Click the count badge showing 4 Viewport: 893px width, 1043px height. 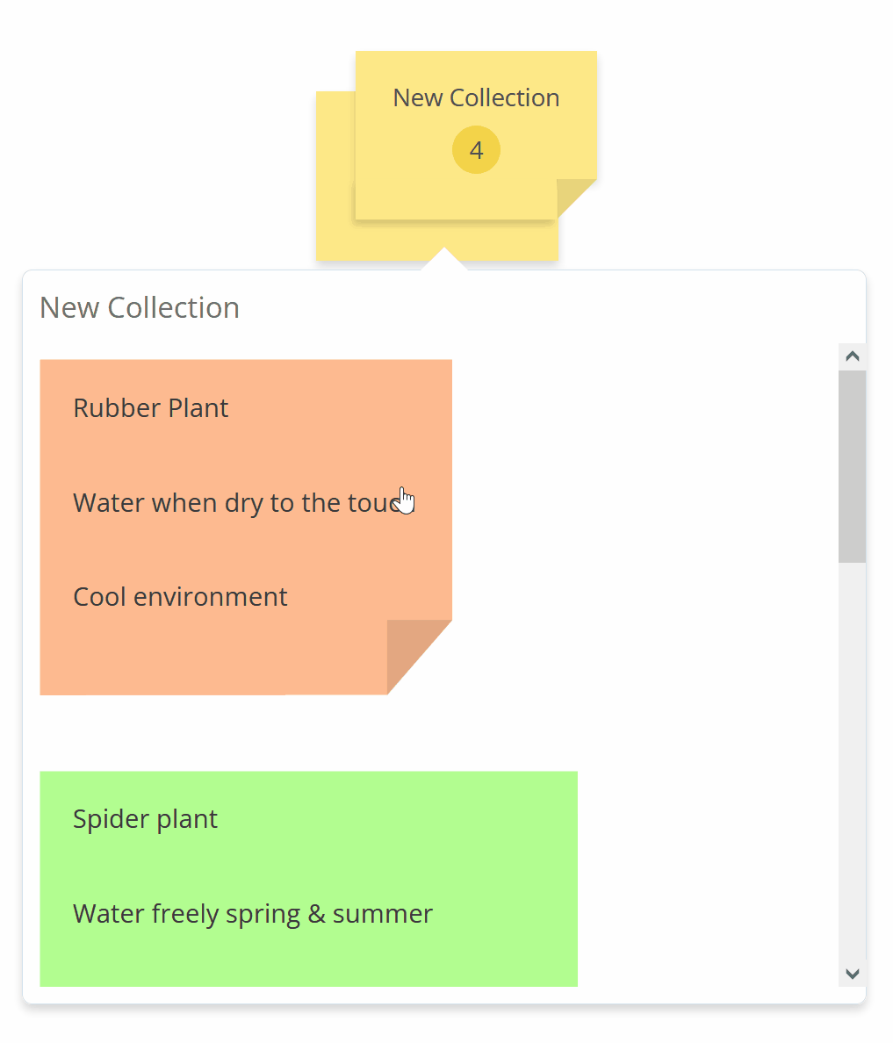(x=476, y=150)
